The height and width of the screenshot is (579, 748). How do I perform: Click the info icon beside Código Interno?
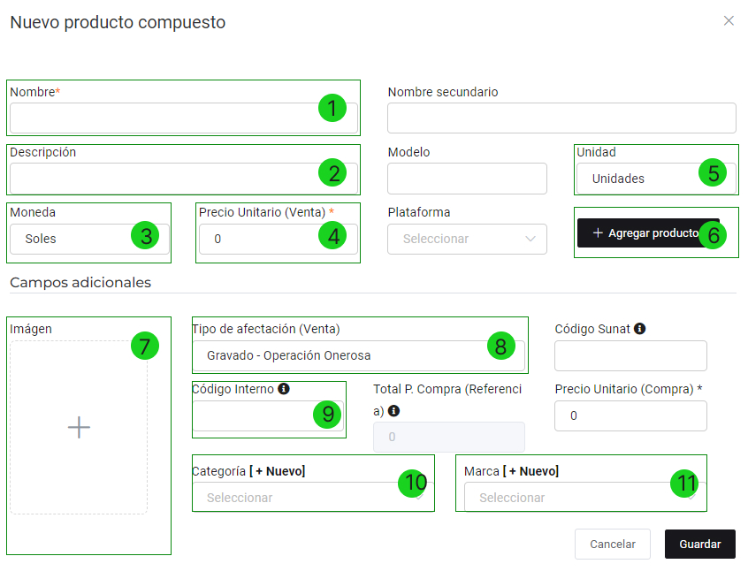coord(284,389)
